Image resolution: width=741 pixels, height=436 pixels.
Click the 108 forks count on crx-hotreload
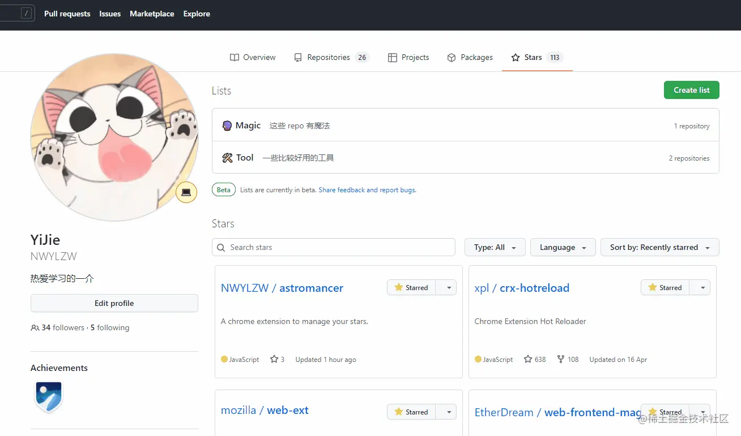pyautogui.click(x=568, y=359)
